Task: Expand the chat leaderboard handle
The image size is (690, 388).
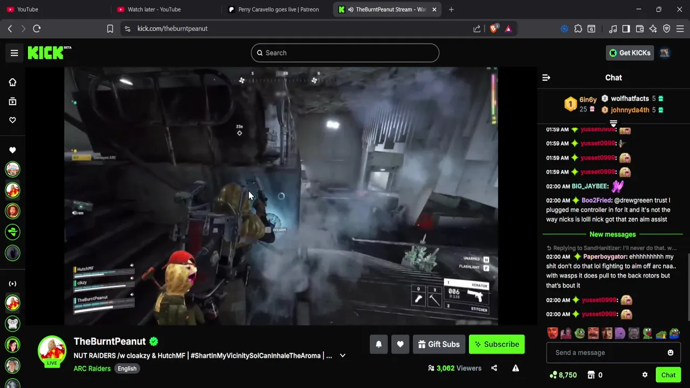Action: [613, 123]
